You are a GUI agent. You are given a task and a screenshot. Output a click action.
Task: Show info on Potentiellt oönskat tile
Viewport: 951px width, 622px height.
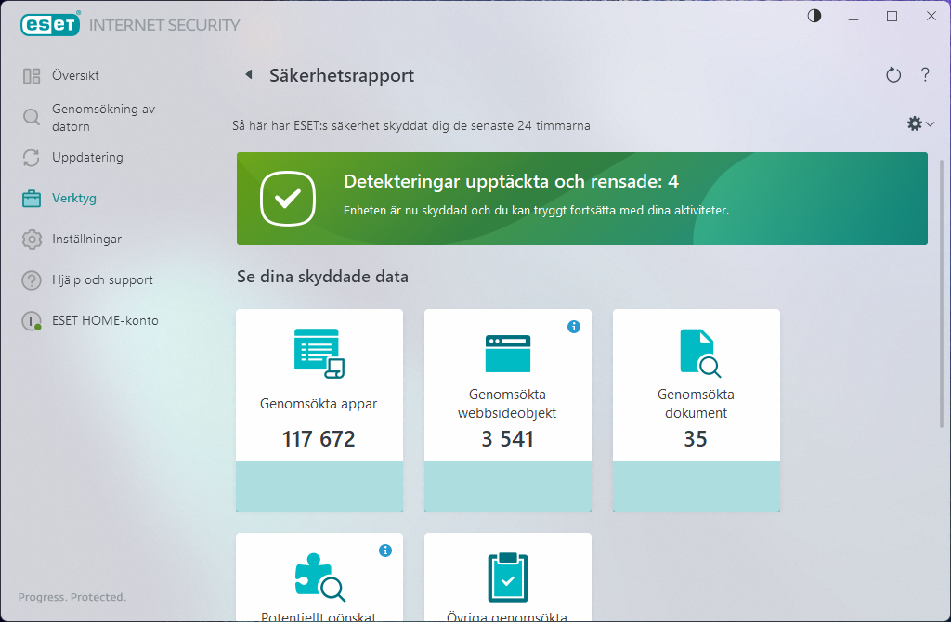coord(386,550)
